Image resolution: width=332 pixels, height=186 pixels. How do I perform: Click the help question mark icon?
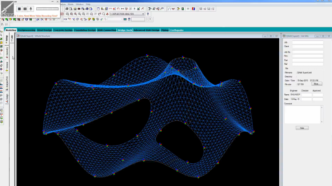tap(148, 14)
